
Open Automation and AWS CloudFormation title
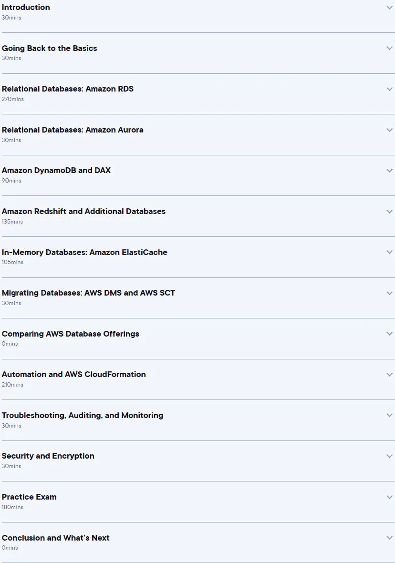[x=73, y=375]
